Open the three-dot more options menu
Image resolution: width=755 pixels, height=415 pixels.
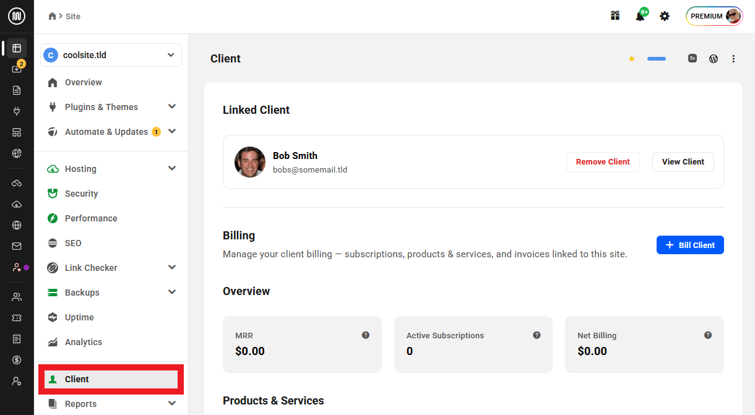click(x=734, y=59)
